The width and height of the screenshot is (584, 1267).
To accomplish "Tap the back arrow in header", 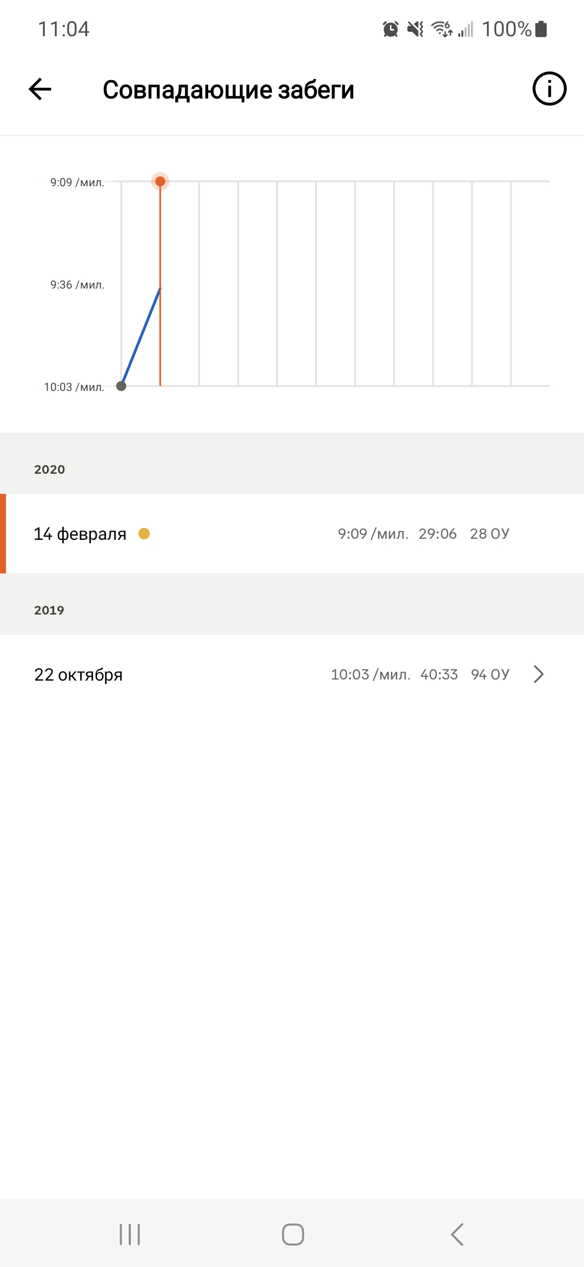I will [40, 89].
